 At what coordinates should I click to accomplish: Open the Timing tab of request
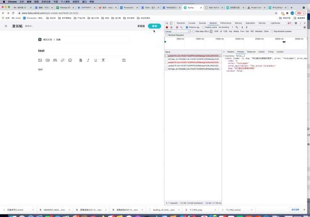pos(271,52)
